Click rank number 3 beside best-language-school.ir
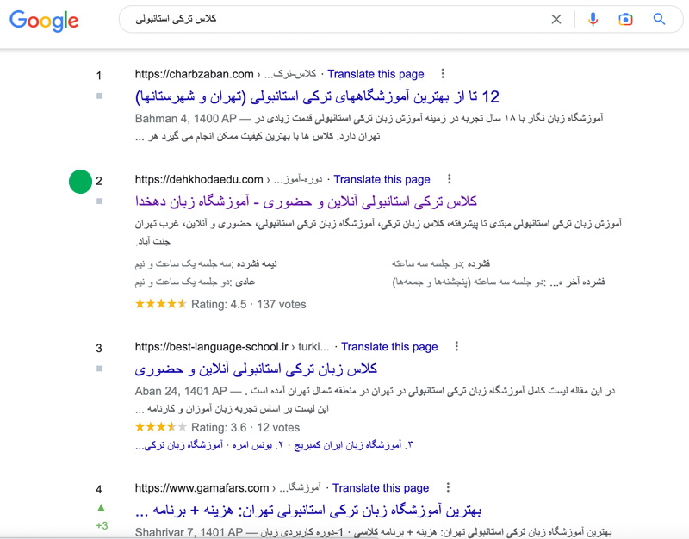 (x=99, y=349)
